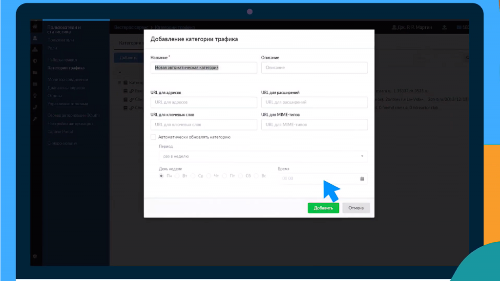This screenshot has height=281, width=500.
Task: Click link icon on the 2ontney.ru row
Action: tap(131, 99)
